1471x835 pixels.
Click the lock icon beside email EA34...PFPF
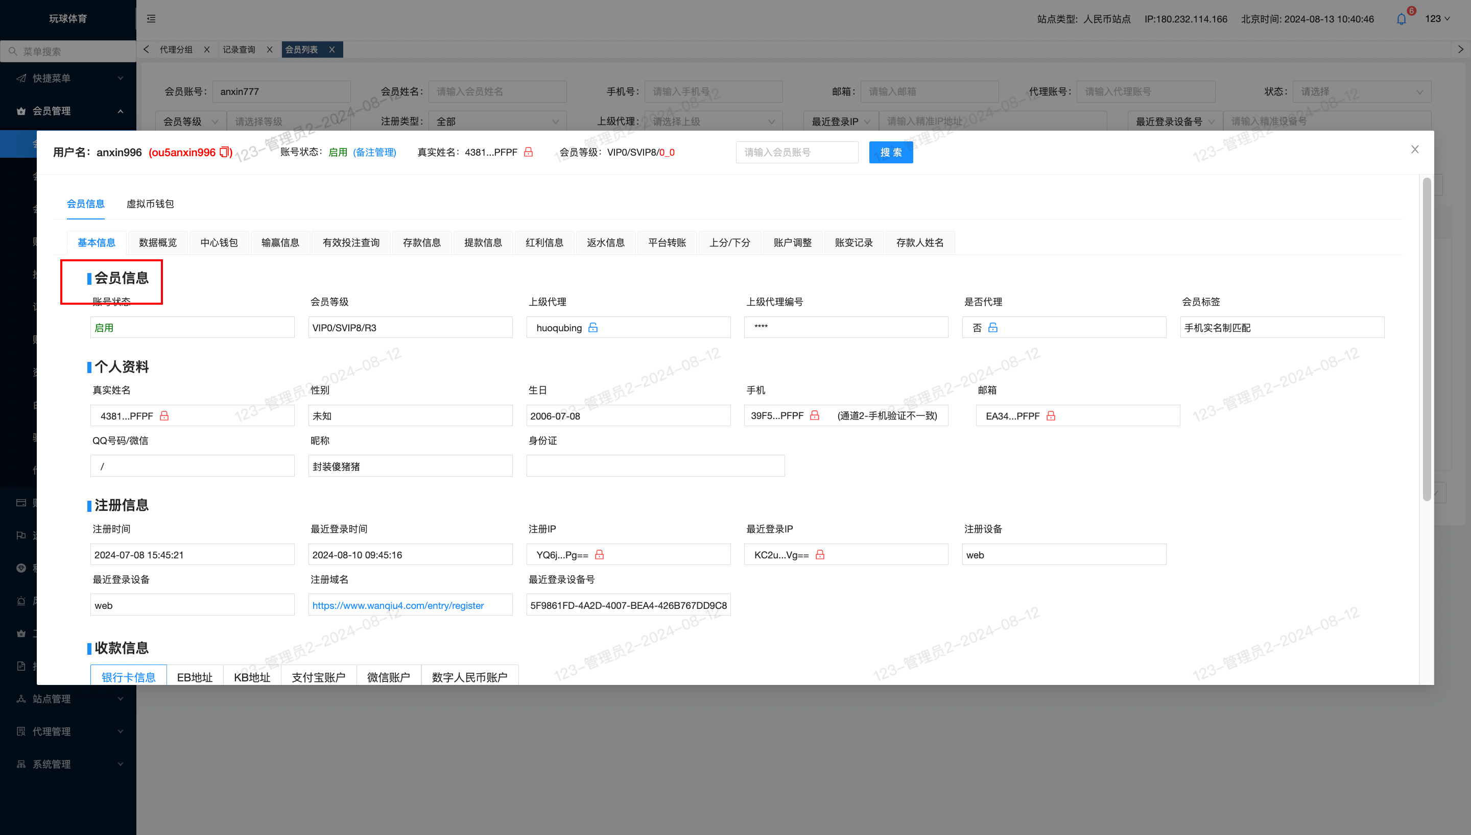click(1051, 416)
